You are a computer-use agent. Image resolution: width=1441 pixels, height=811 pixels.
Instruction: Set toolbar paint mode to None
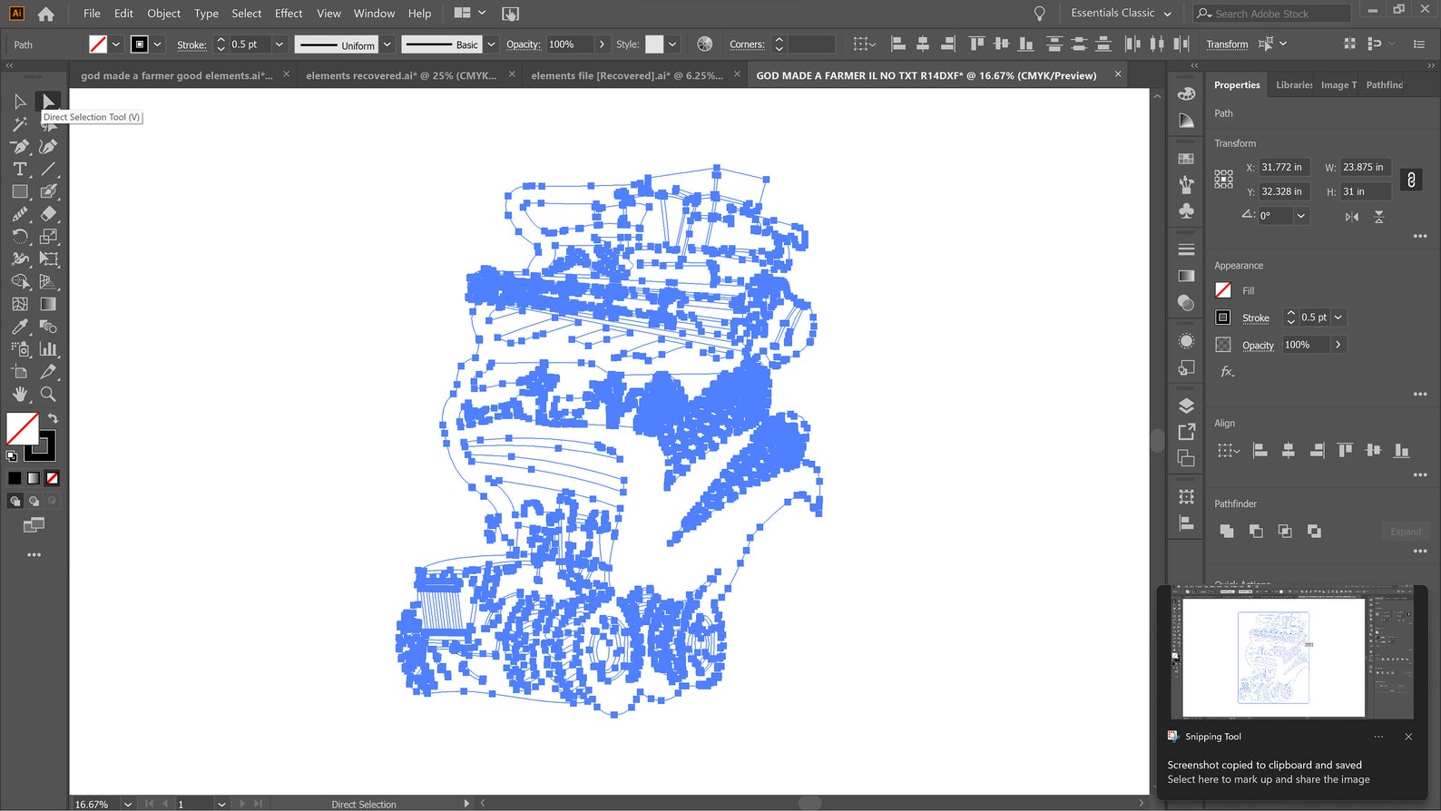[x=53, y=478]
